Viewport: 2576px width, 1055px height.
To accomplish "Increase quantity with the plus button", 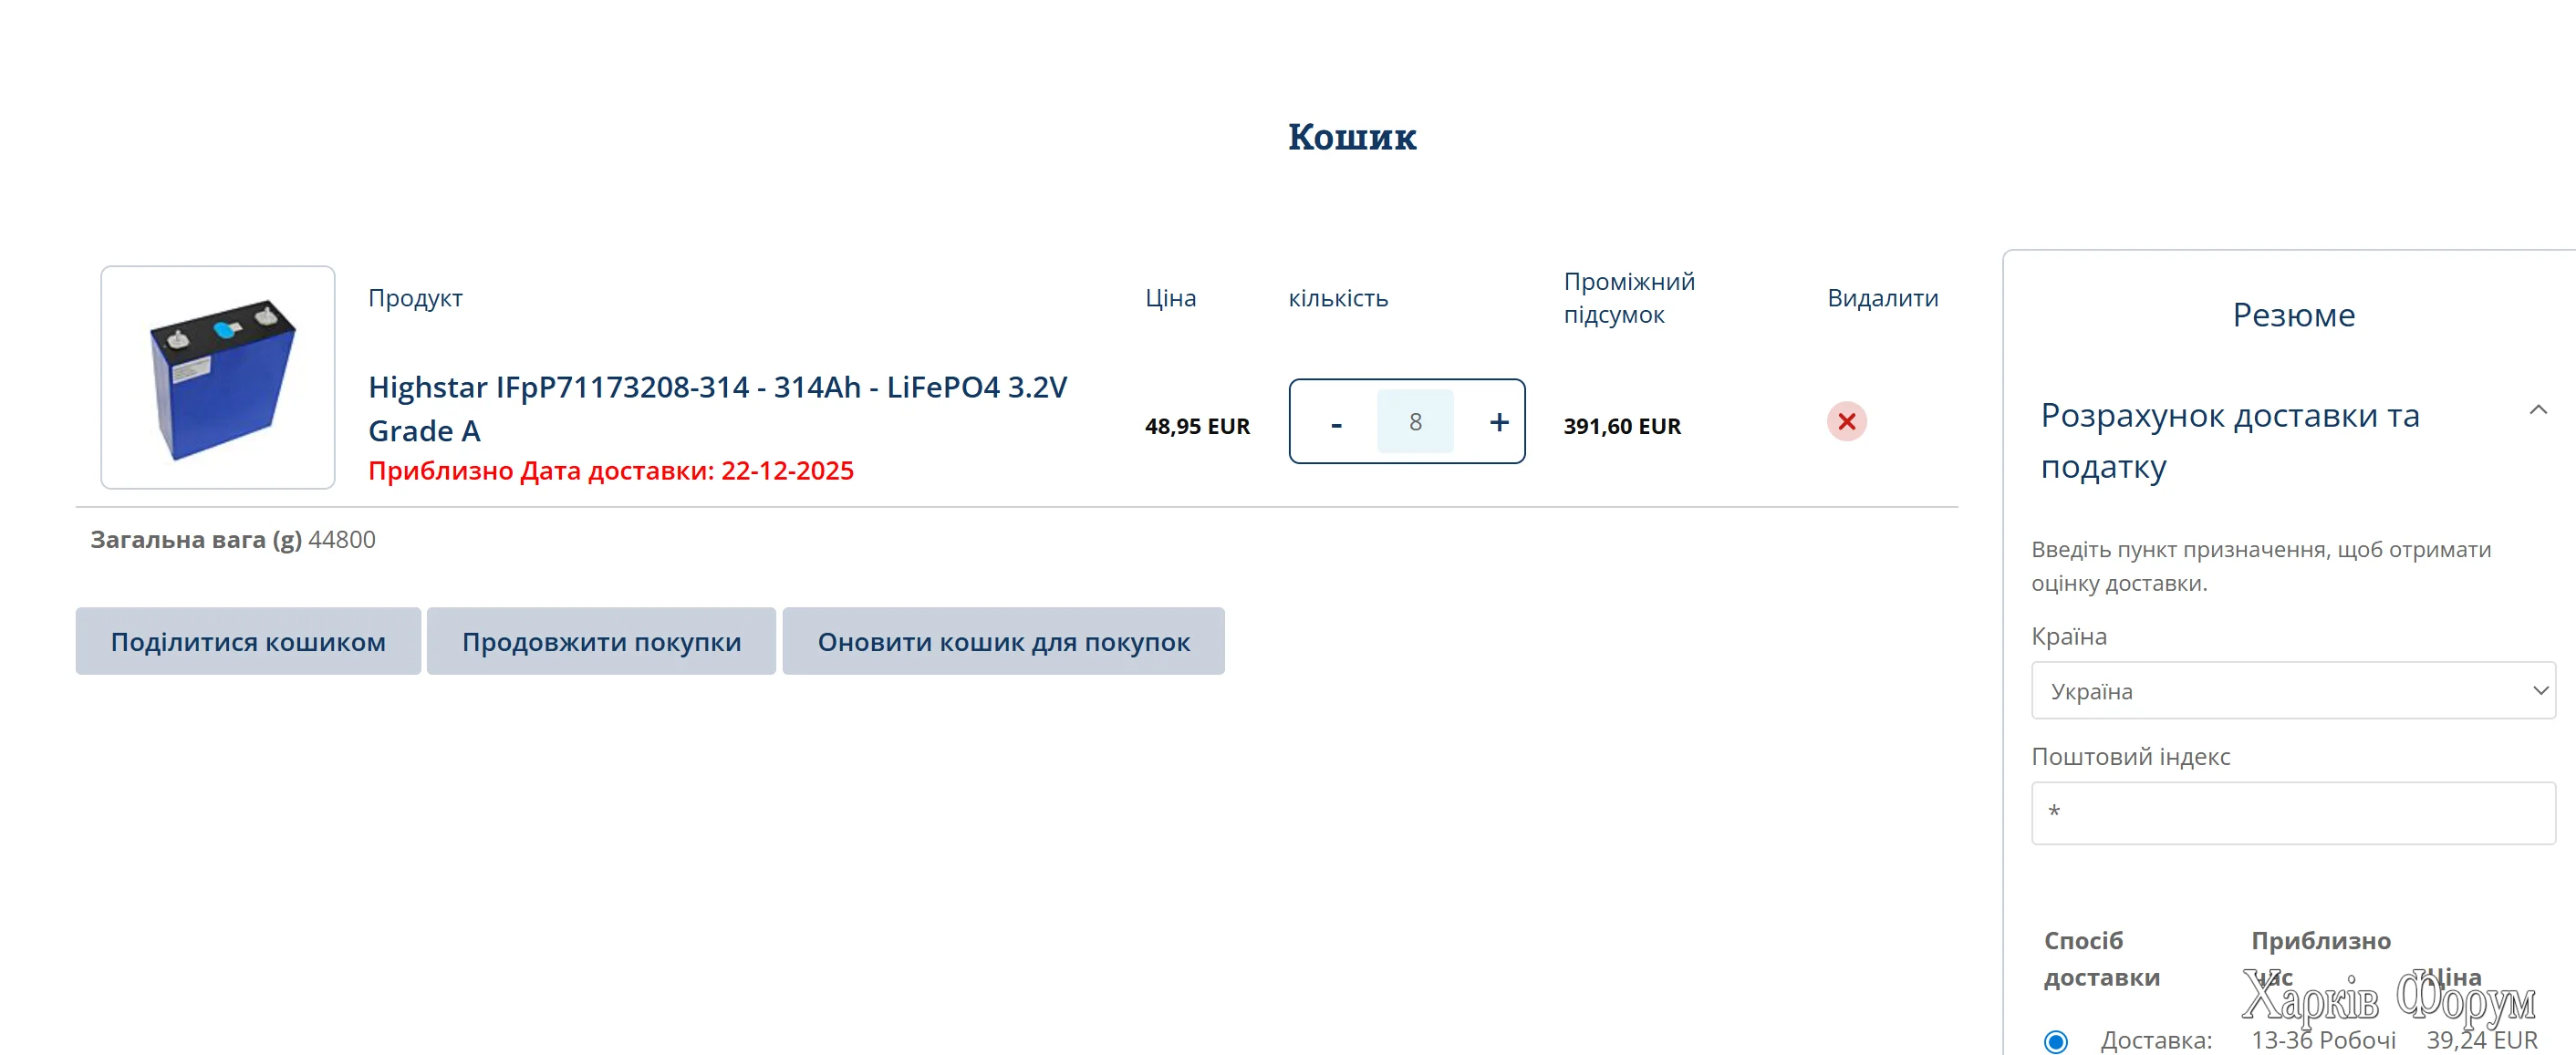I will click(x=1498, y=423).
